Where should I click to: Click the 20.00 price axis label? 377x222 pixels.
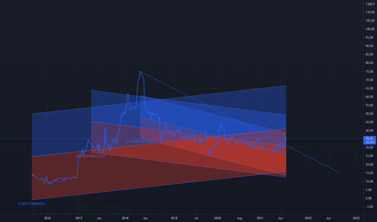pyautogui.click(x=369, y=164)
